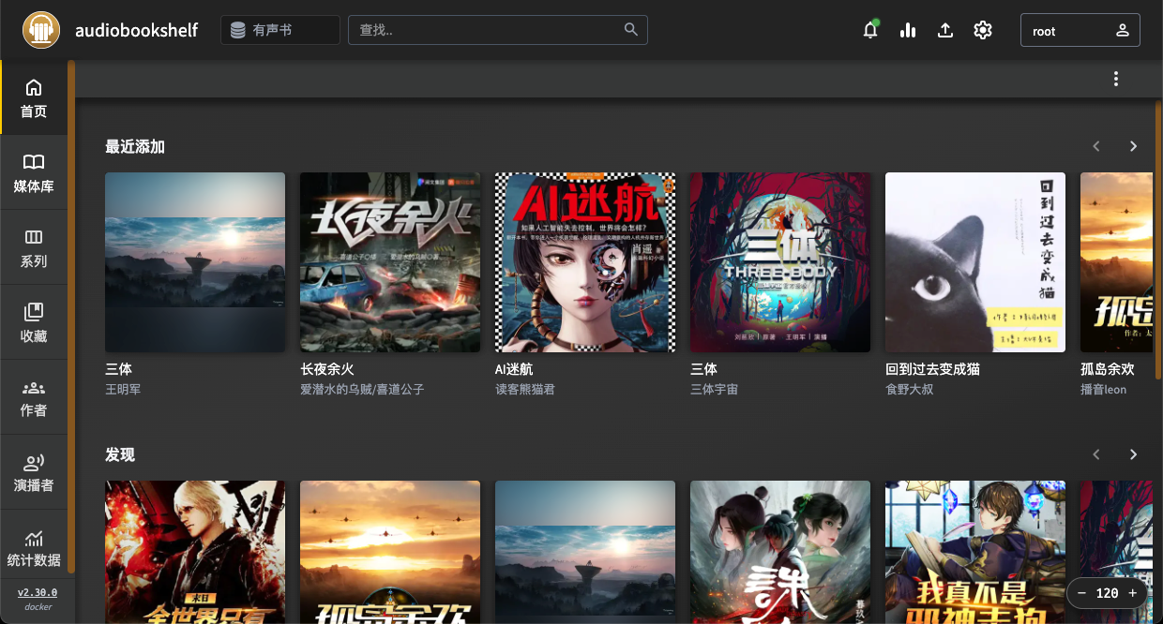Open the Three-Body 三体 cover by 三体宇宙
Image resolution: width=1163 pixels, height=624 pixels.
780,262
